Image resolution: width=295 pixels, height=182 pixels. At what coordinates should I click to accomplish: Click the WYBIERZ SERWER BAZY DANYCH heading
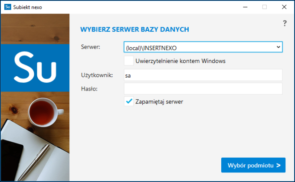[135, 29]
